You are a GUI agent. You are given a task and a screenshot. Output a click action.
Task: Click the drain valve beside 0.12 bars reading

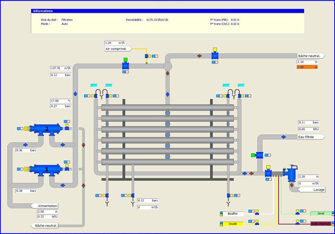(x=133, y=195)
